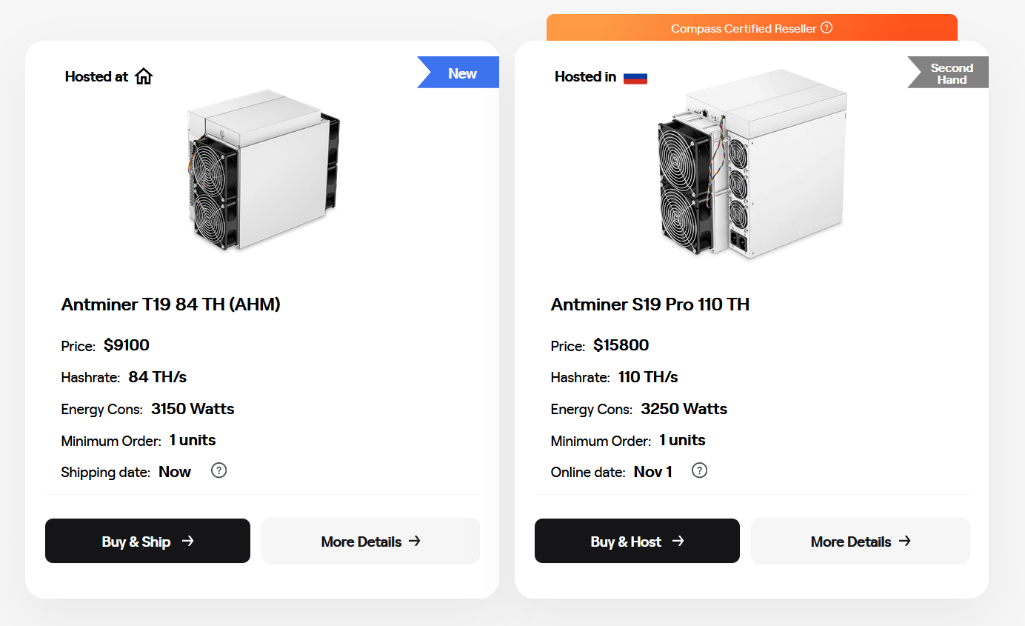Click the Antminer S19 Pro product image
Viewport: 1025px width, 626px height.
point(751,164)
